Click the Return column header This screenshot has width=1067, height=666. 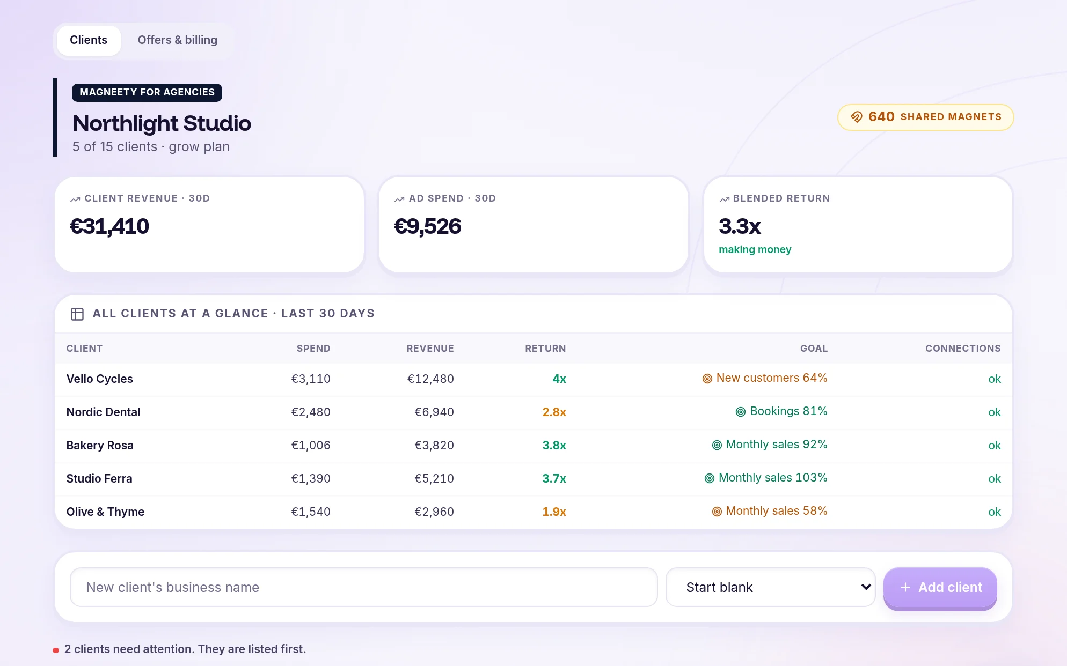click(x=545, y=349)
